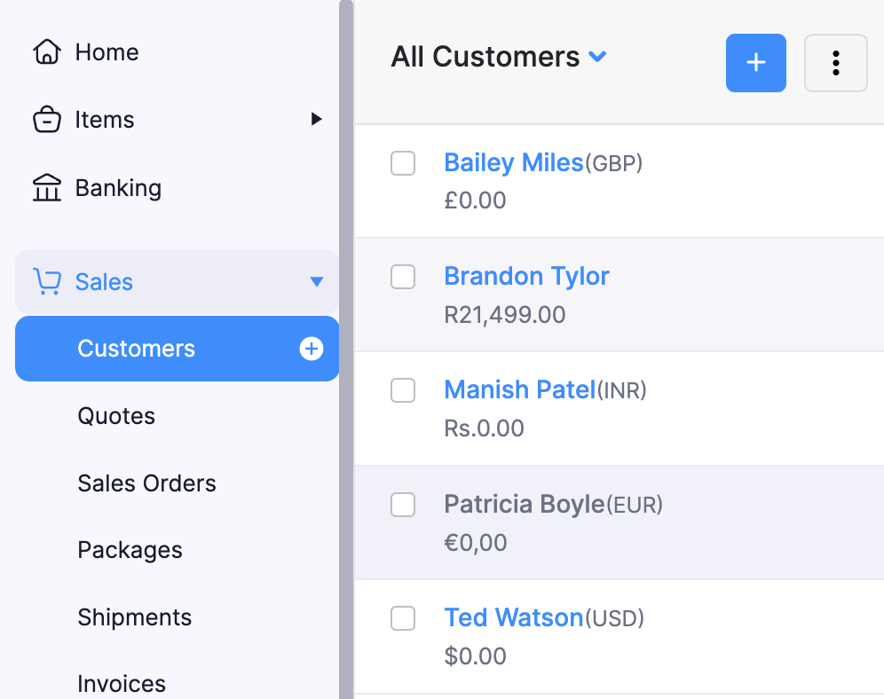Click the Manish Patel link
This screenshot has width=884, height=699.
click(x=520, y=389)
